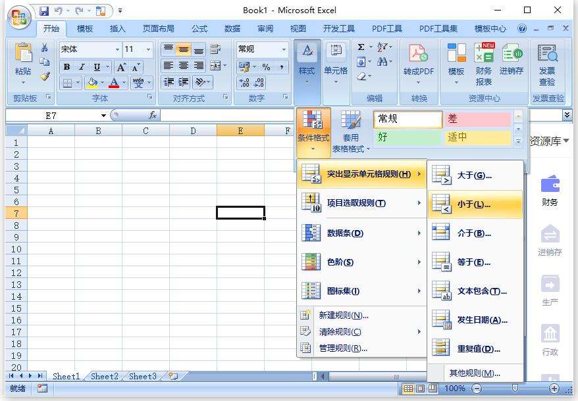Click the Clear eraser icon
Screen dimensions: 578x401
[361, 76]
